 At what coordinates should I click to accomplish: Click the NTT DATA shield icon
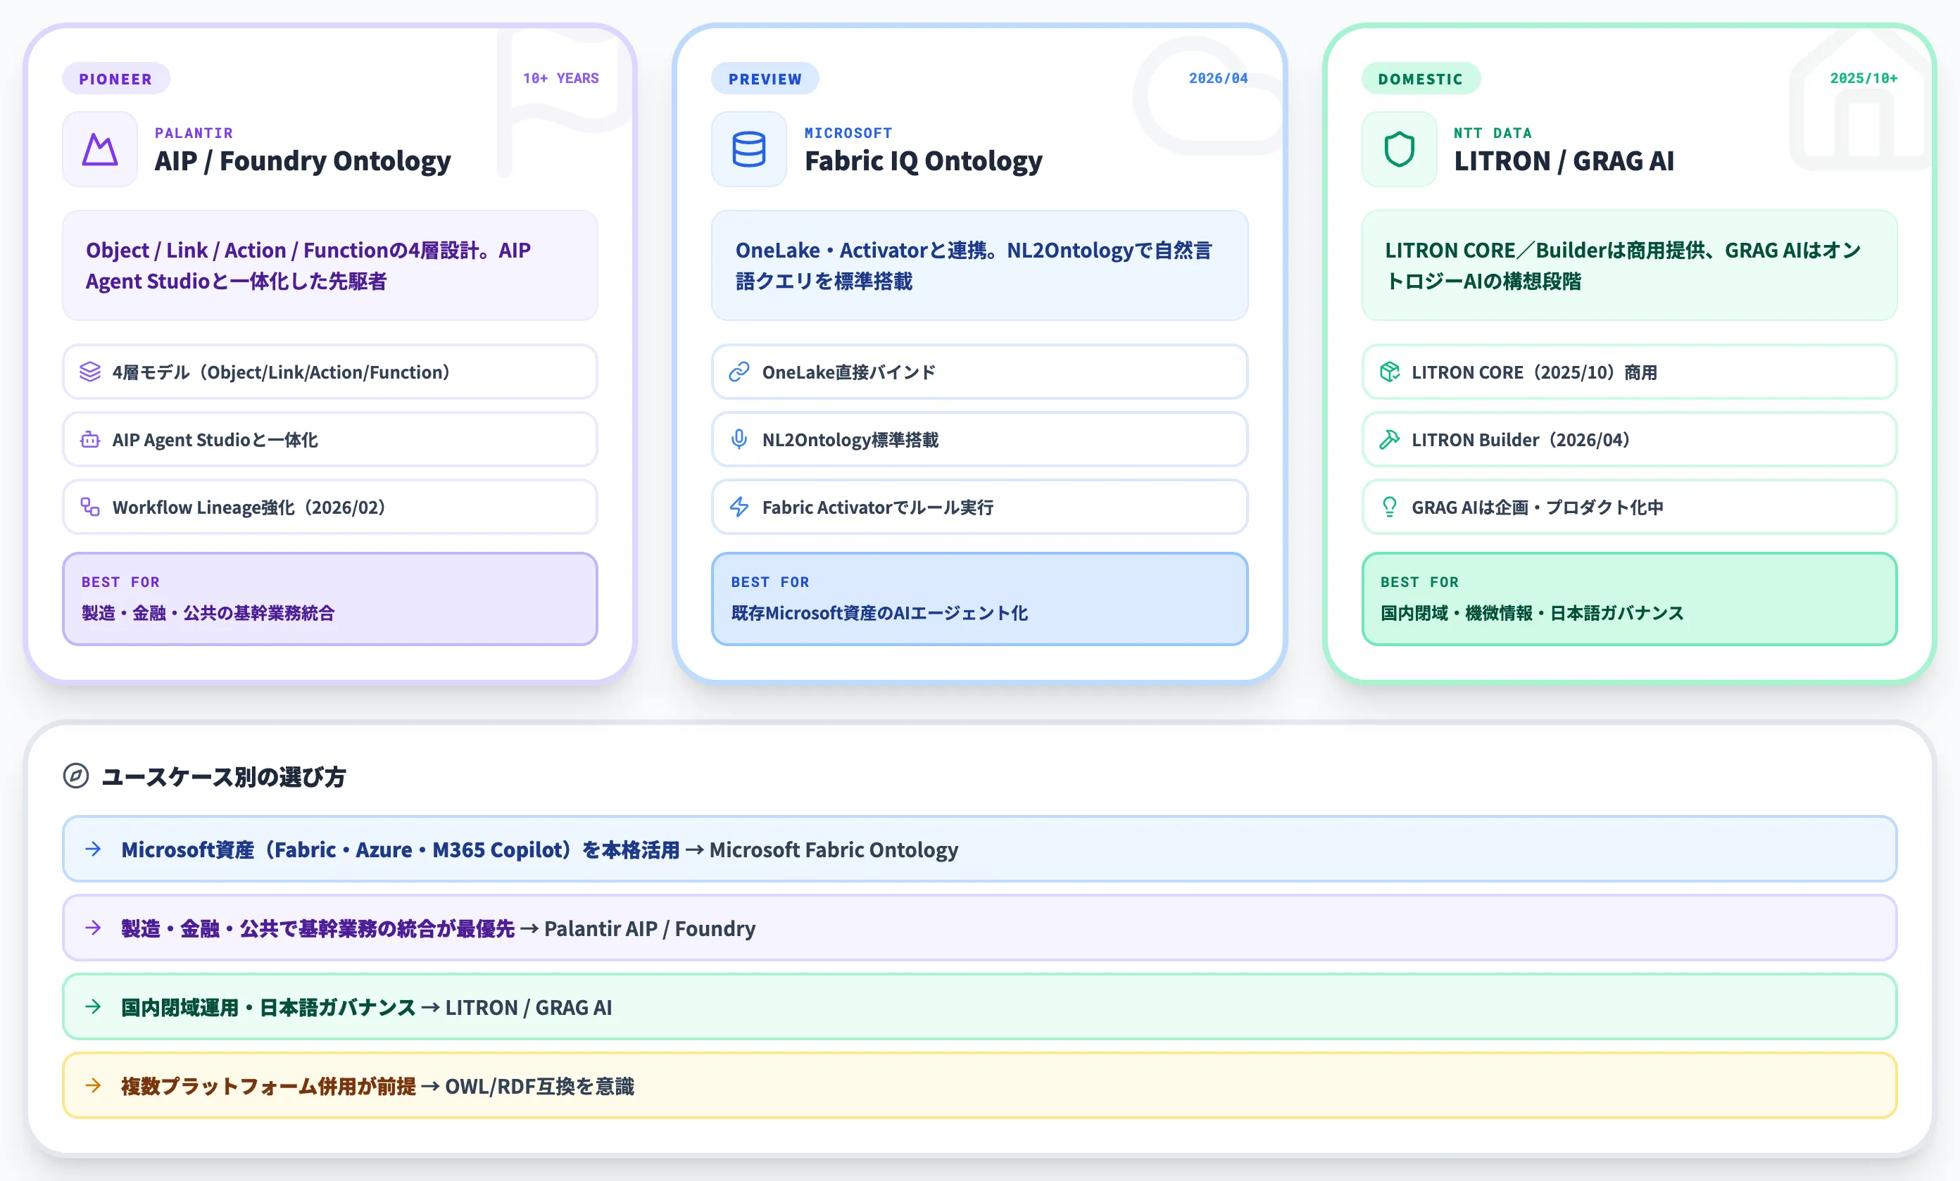click(1398, 149)
